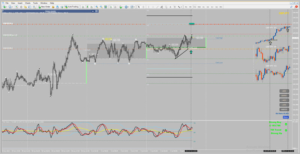
Task: Expand the New Chart dropdown arrow
Action: tap(7, 7)
